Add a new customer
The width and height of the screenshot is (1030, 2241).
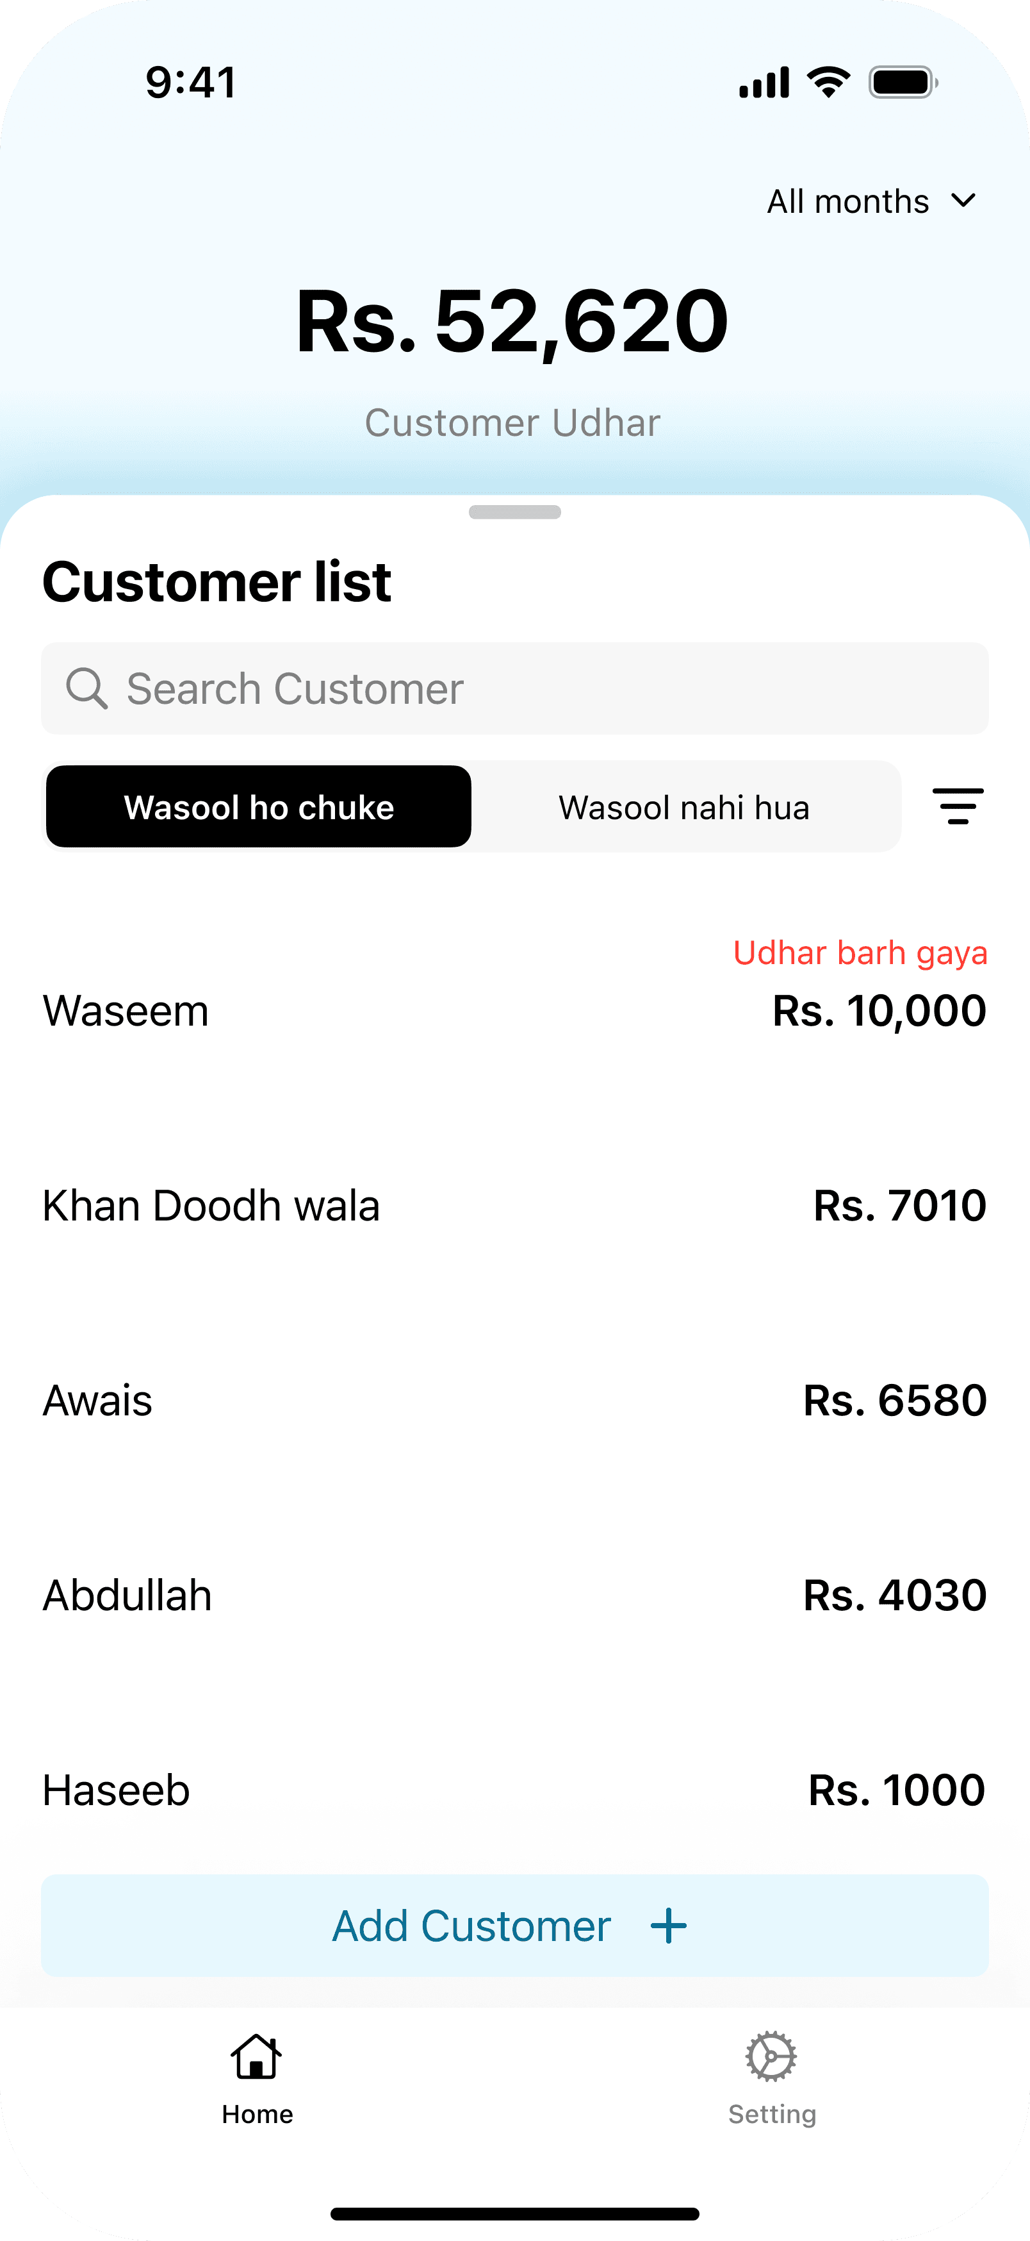click(514, 1926)
